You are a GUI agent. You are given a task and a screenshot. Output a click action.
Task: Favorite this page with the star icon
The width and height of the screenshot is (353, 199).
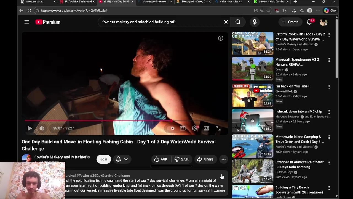[268, 11]
